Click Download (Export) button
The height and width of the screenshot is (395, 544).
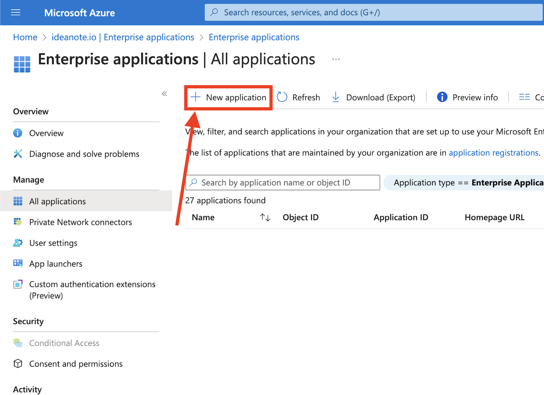tap(374, 98)
